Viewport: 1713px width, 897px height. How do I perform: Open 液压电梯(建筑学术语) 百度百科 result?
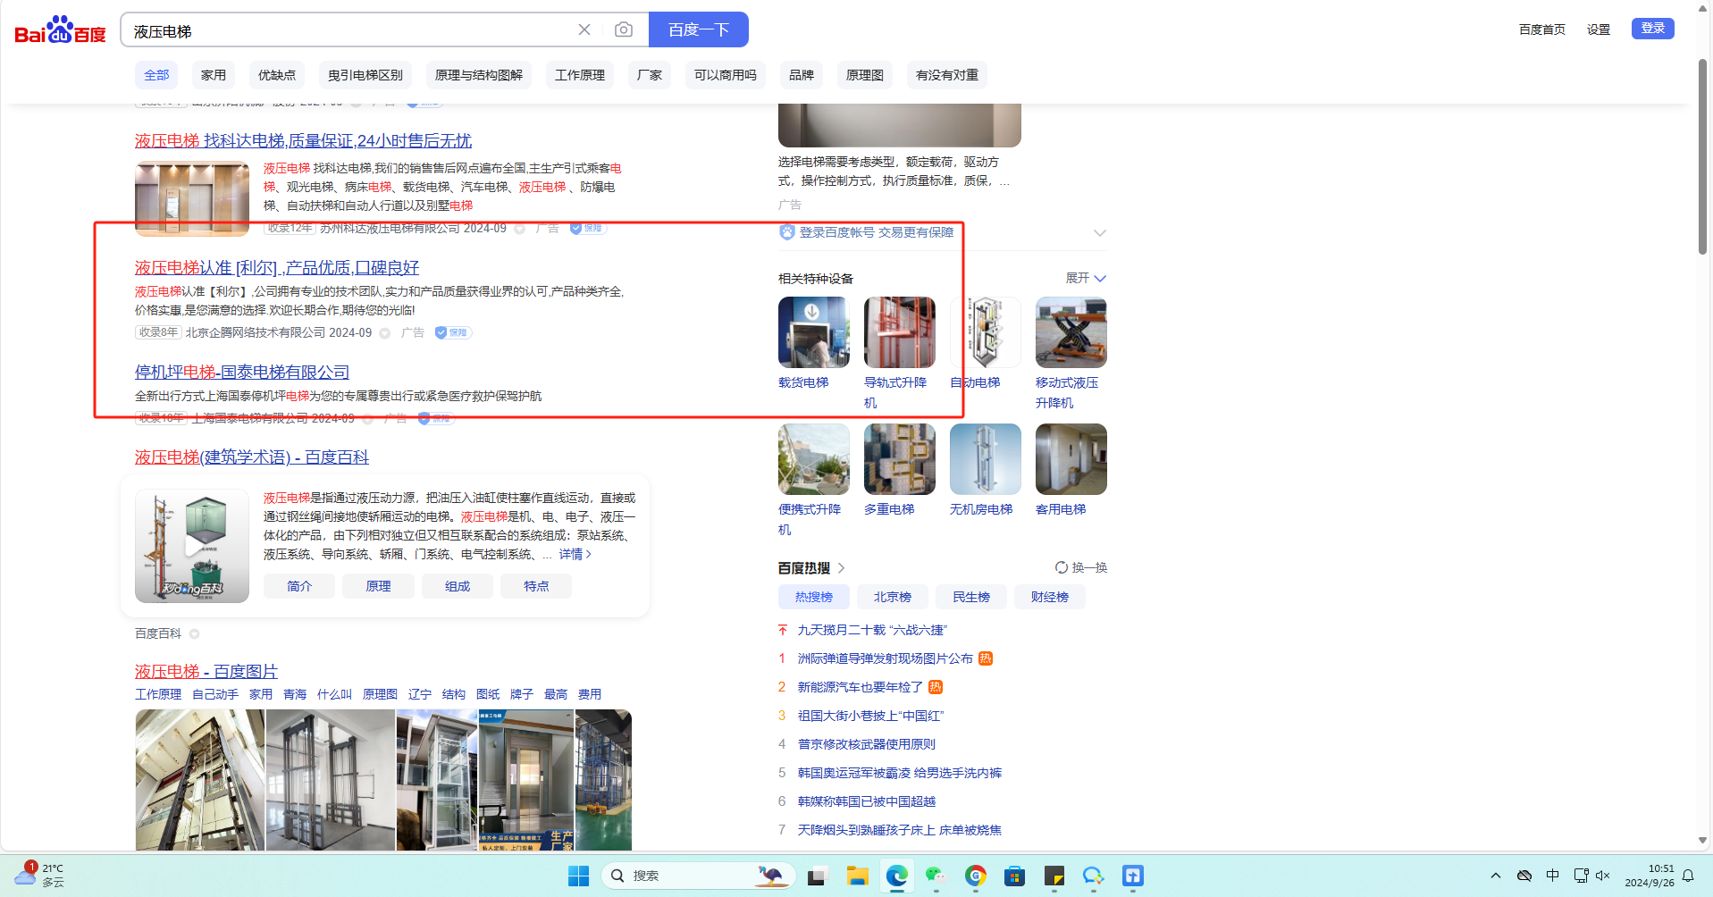(252, 457)
